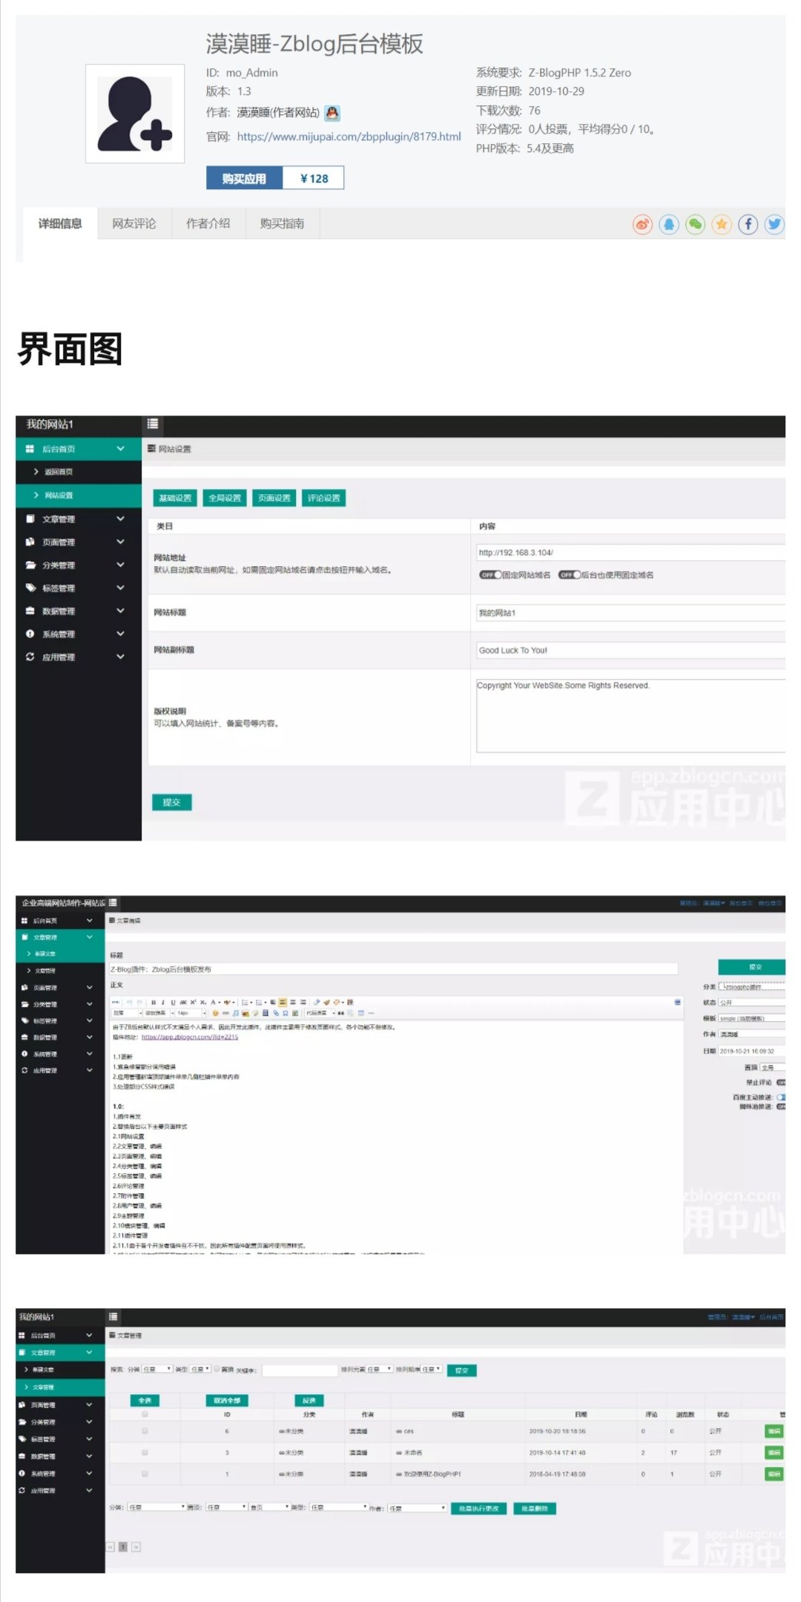Click the 后台首页 grid icon in site settings screenshot

[x=30, y=449]
